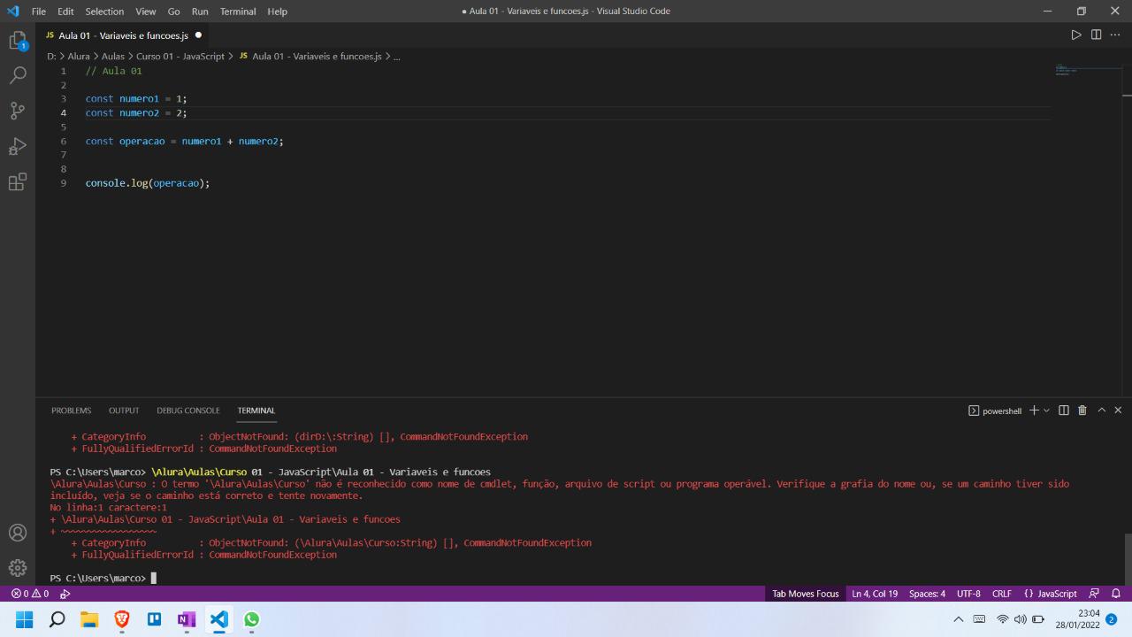Open the Source Control view
This screenshot has height=637, width=1132.
coord(18,111)
